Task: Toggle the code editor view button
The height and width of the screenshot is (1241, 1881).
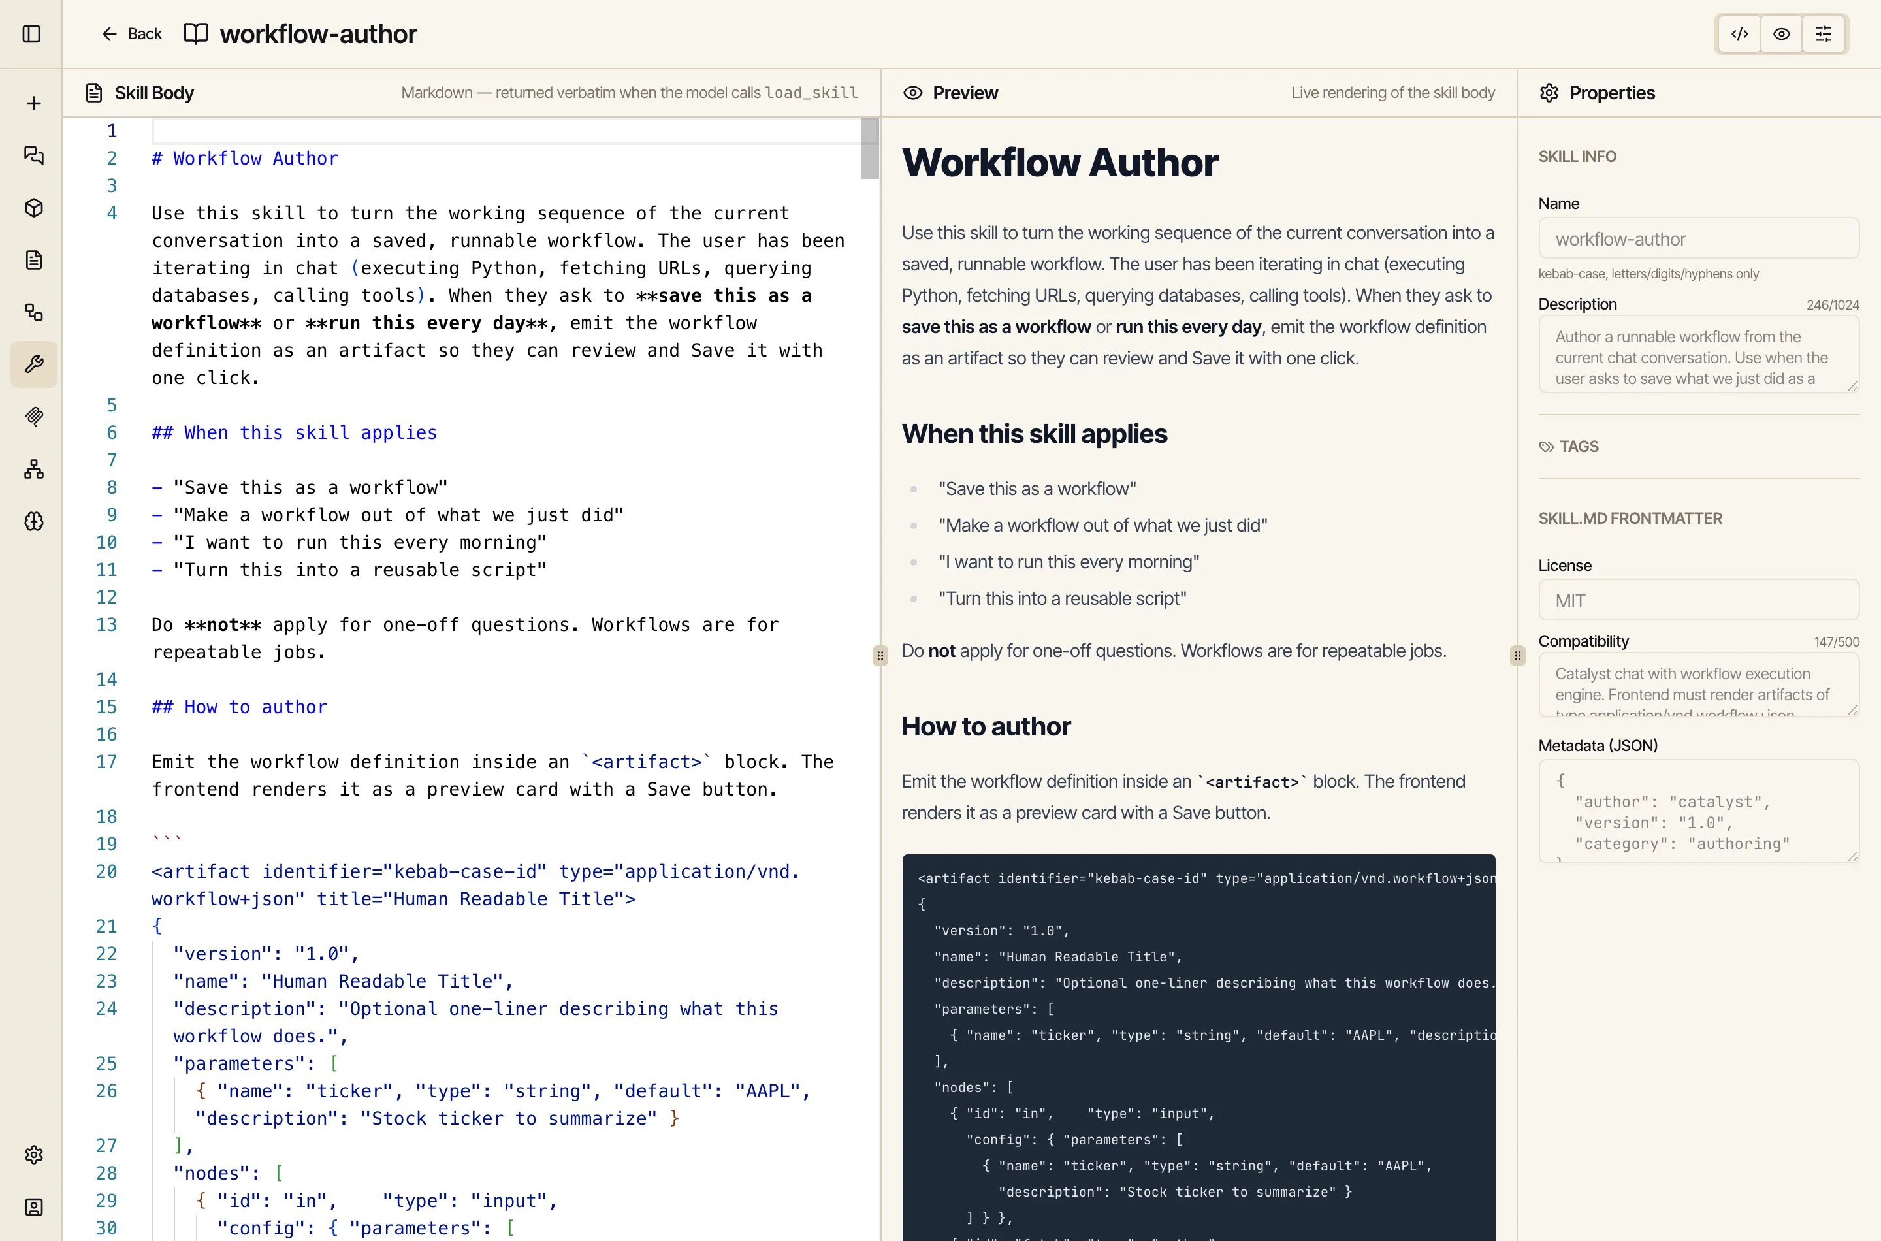Action: click(x=1739, y=34)
